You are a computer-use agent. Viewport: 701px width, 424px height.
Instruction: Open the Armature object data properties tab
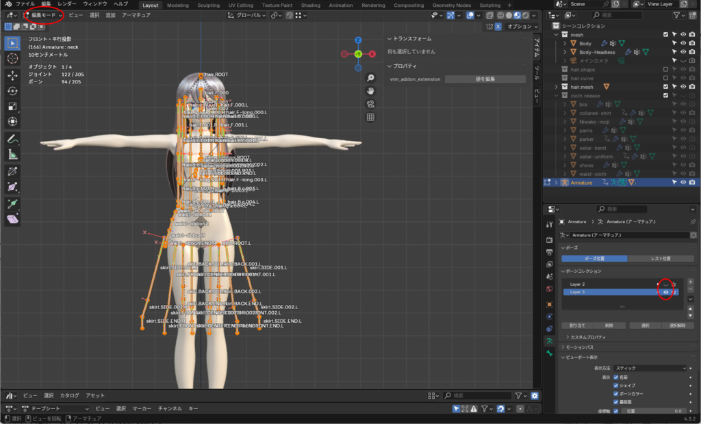(x=549, y=340)
